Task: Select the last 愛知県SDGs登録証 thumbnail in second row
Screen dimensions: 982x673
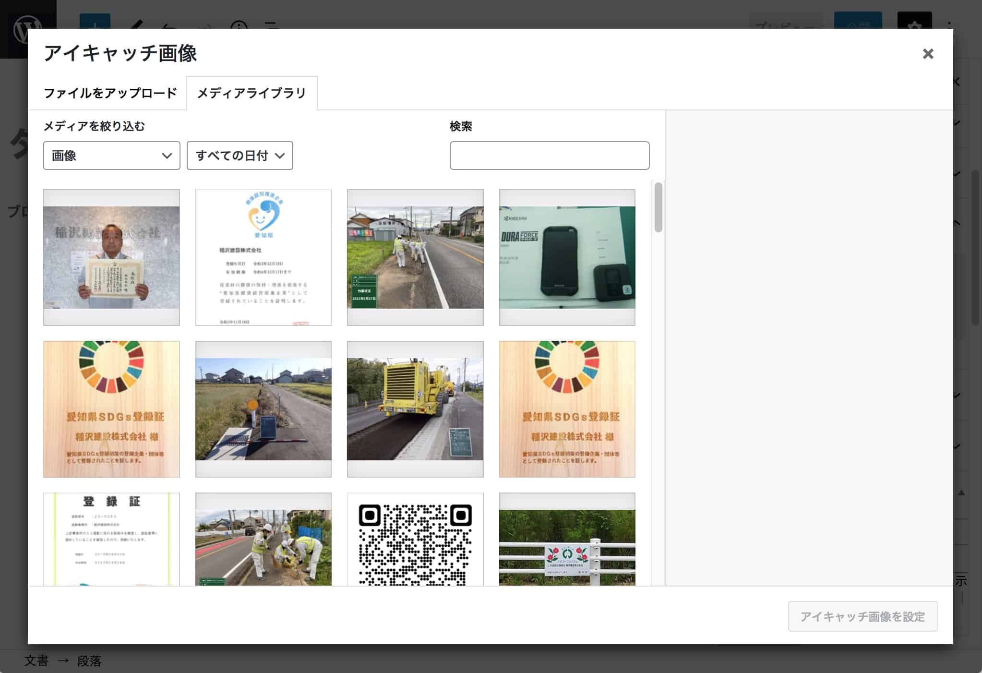Action: (x=567, y=409)
